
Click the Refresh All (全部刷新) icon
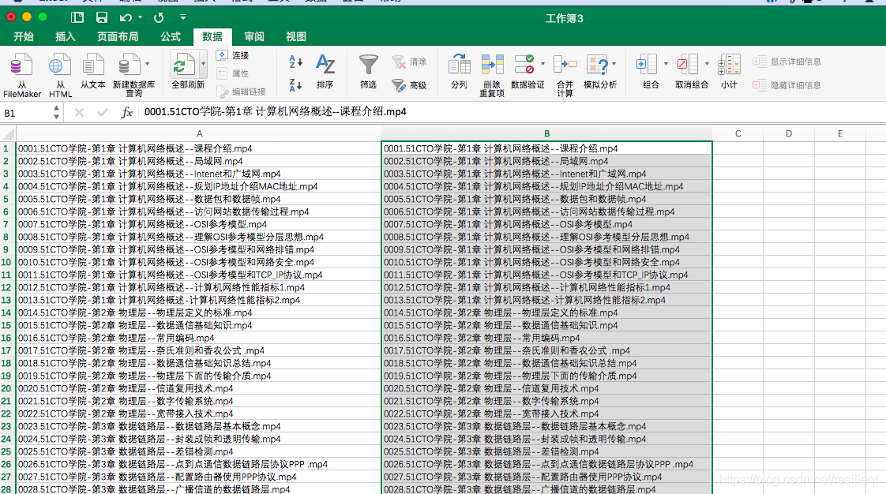click(183, 65)
